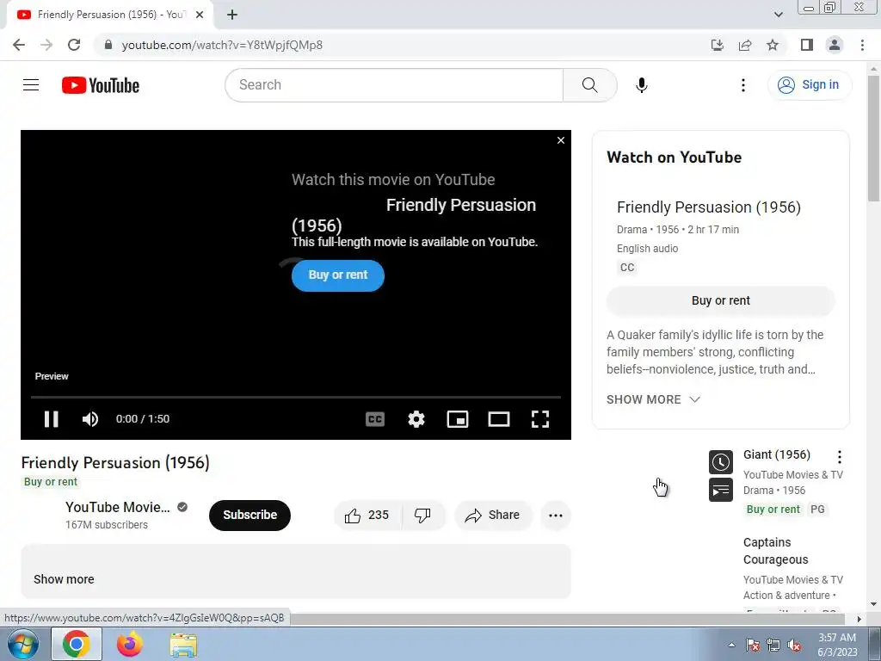The height and width of the screenshot is (661, 881).
Task: Pause the preview video
Action: (x=51, y=419)
